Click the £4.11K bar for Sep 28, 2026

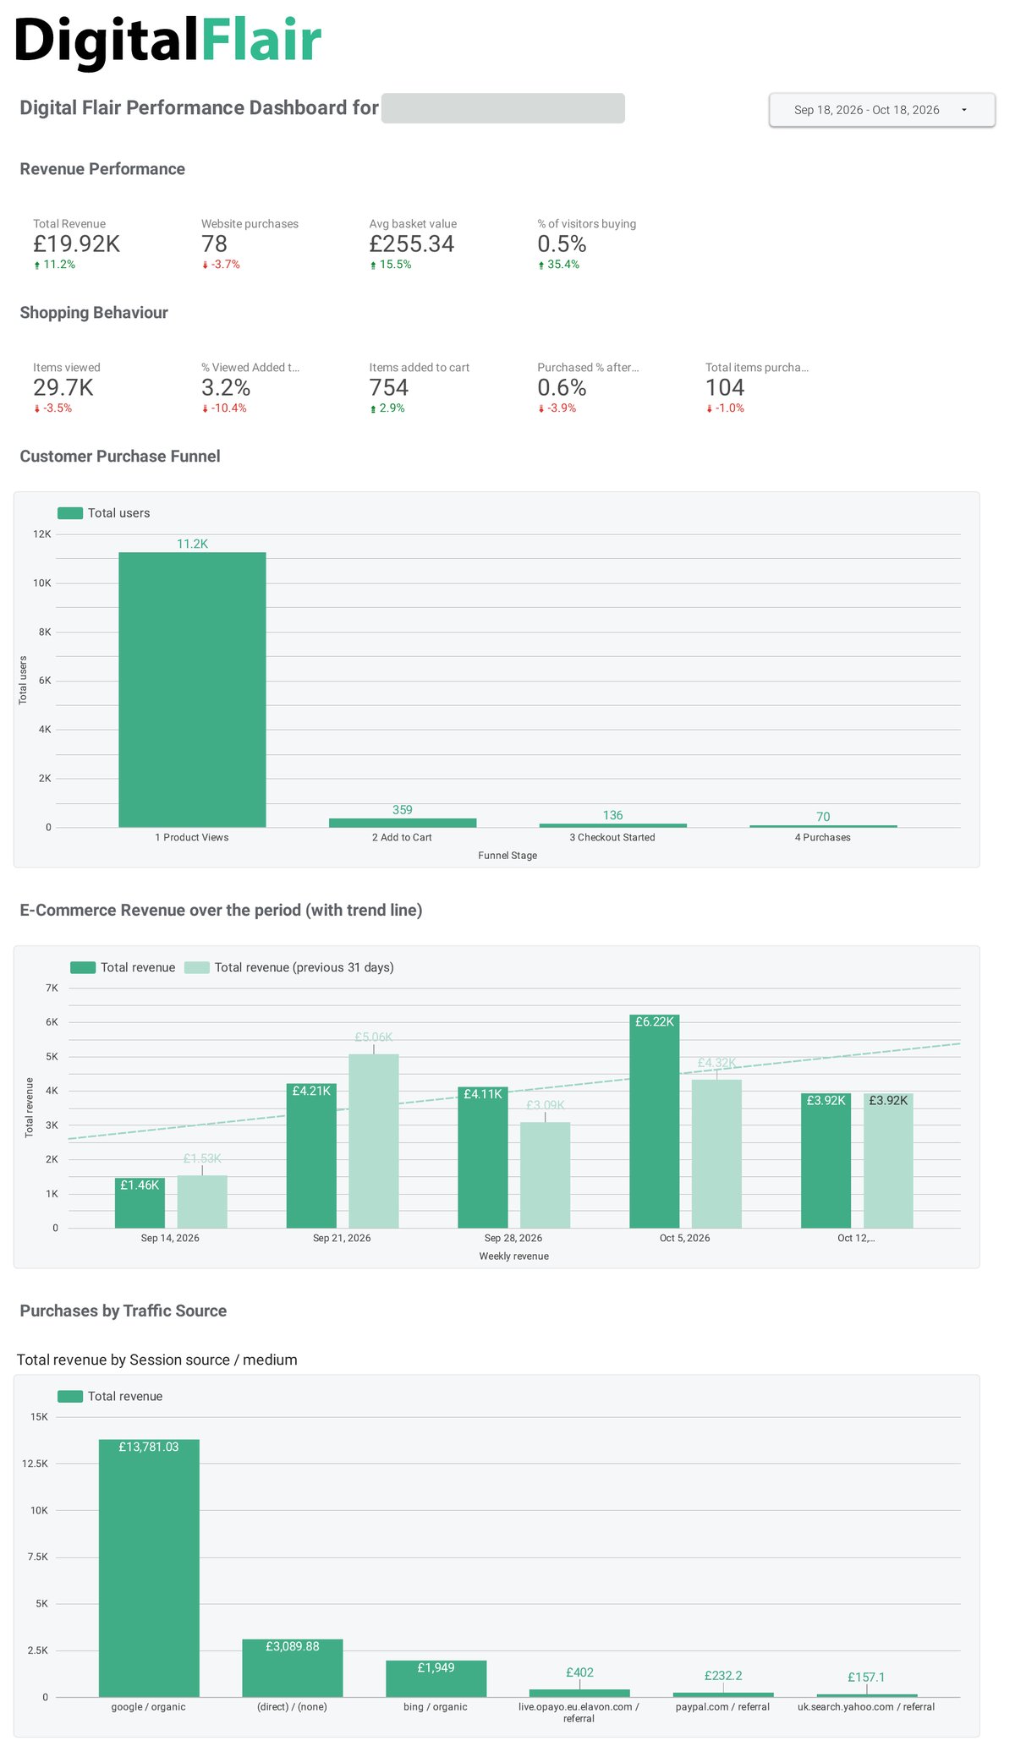(483, 1158)
